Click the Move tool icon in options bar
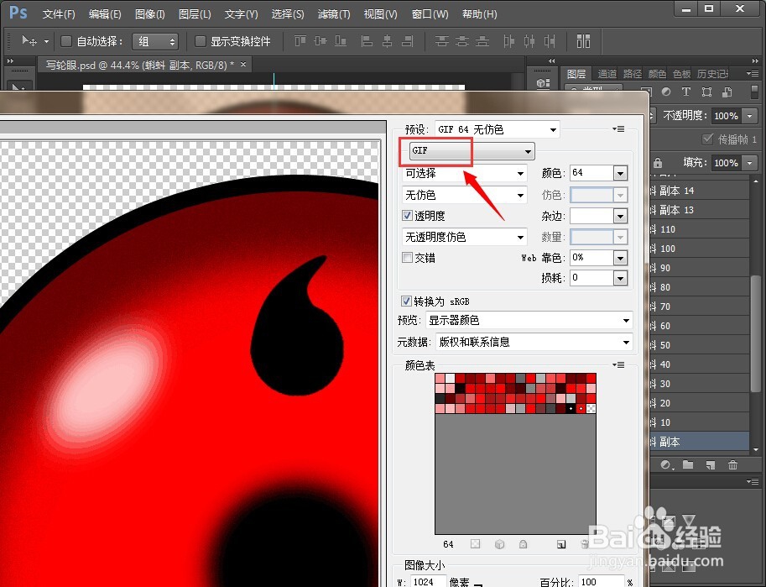This screenshot has height=587, width=766. pos(30,41)
